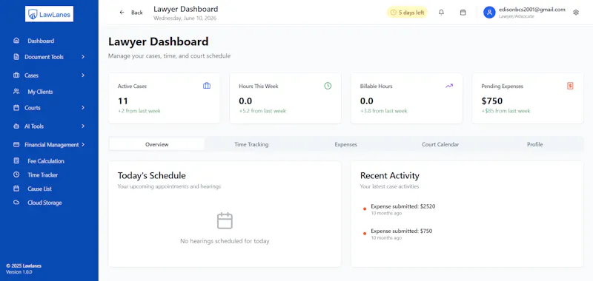Click the Back button text

click(x=137, y=13)
